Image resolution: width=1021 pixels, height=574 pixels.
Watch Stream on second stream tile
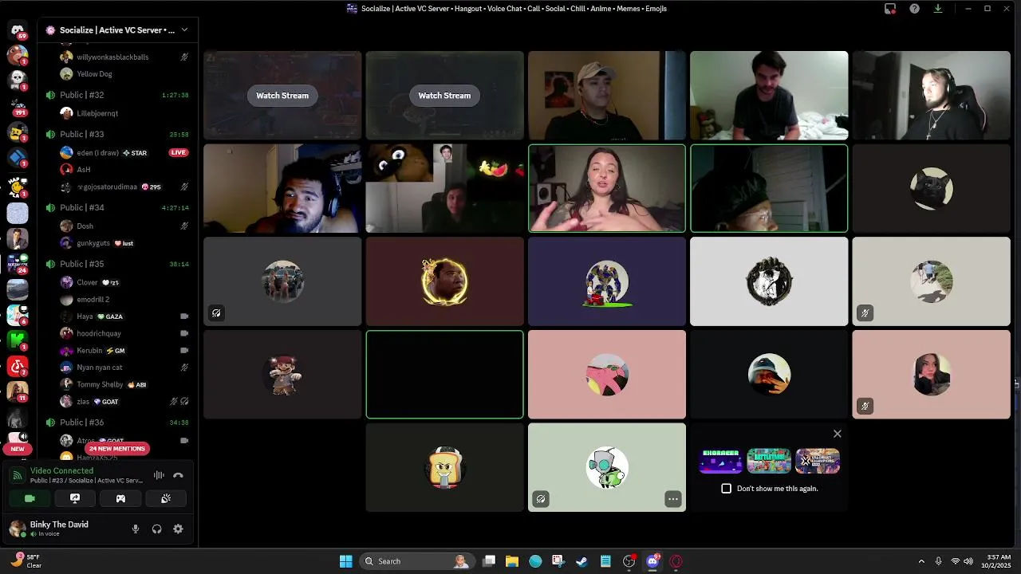tap(444, 96)
